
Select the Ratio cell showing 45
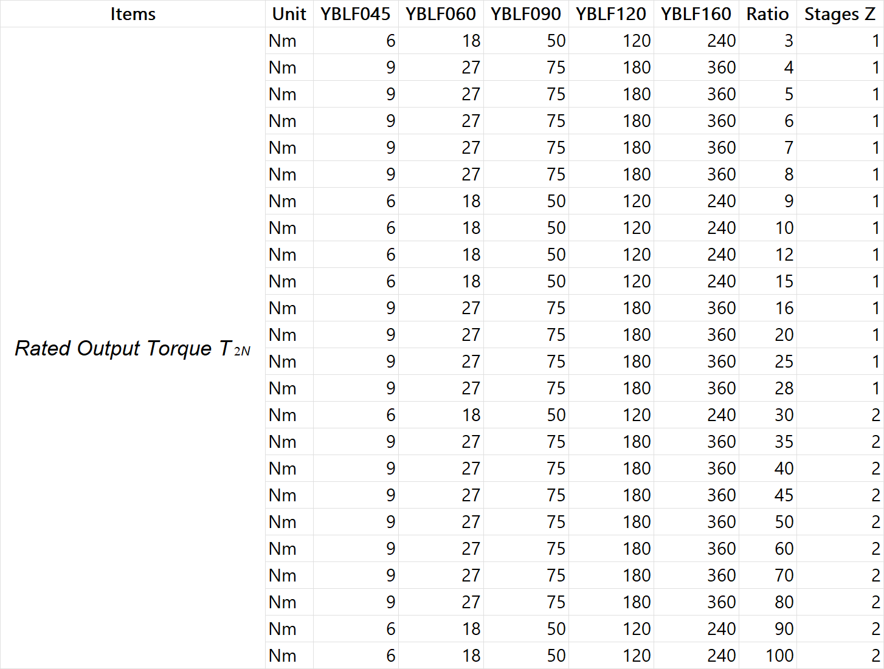click(x=768, y=495)
